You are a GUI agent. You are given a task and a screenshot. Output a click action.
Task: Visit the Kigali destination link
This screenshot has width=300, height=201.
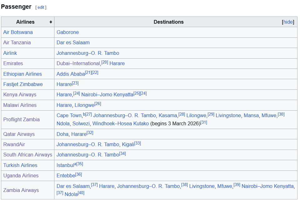[x=128, y=145]
